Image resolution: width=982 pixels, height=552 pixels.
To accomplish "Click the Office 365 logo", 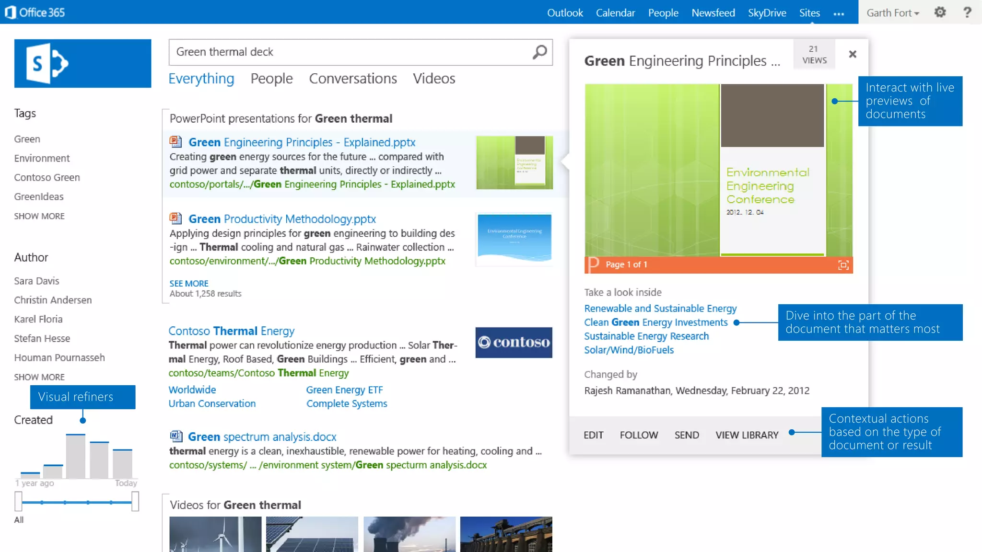I will click(35, 12).
